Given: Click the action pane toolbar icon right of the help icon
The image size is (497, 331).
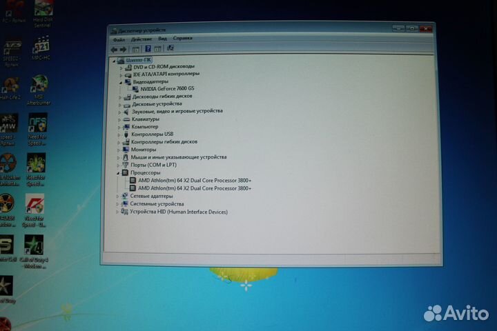Looking at the screenshot, I should click(157, 48).
